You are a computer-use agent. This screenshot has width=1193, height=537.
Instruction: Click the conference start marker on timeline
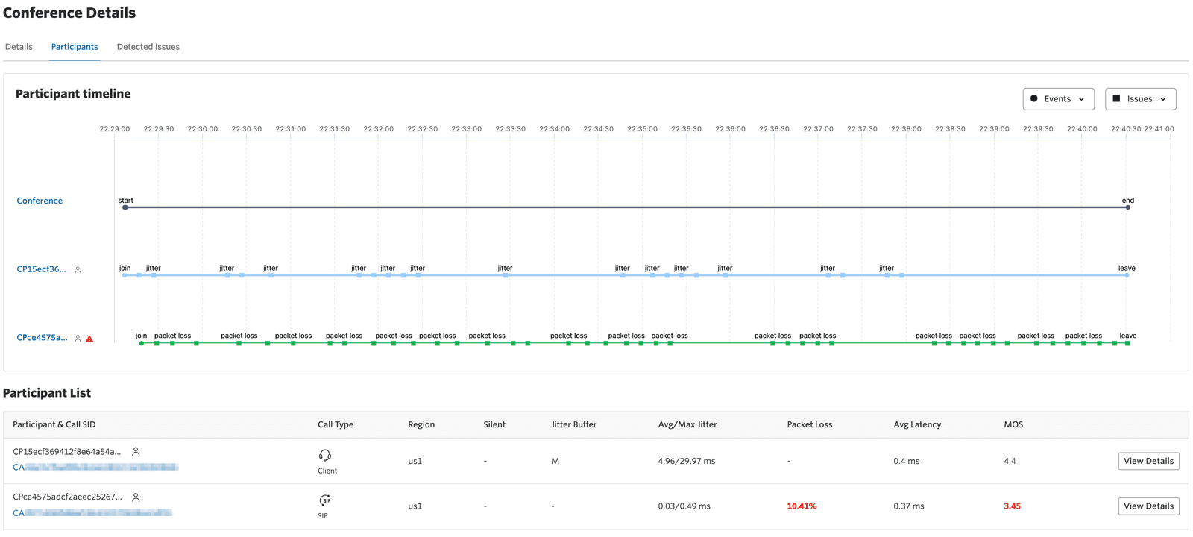(125, 207)
